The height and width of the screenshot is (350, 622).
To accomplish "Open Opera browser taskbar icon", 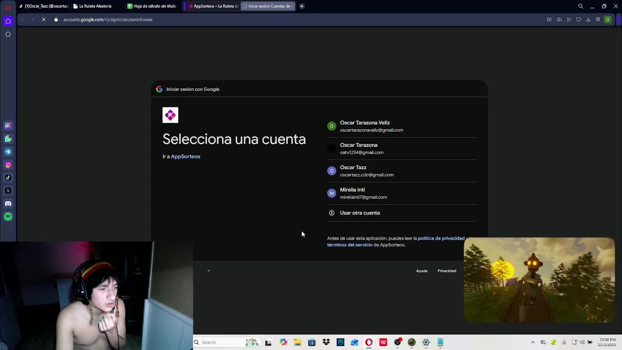I will point(369,342).
